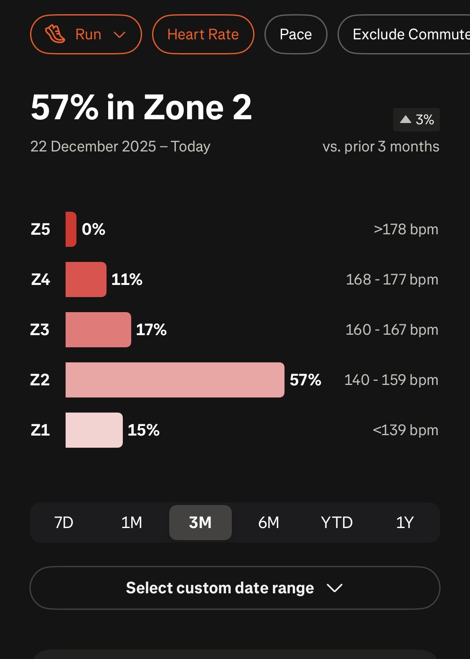The height and width of the screenshot is (659, 470).
Task: Switch to the 6M time range
Action: [269, 523]
